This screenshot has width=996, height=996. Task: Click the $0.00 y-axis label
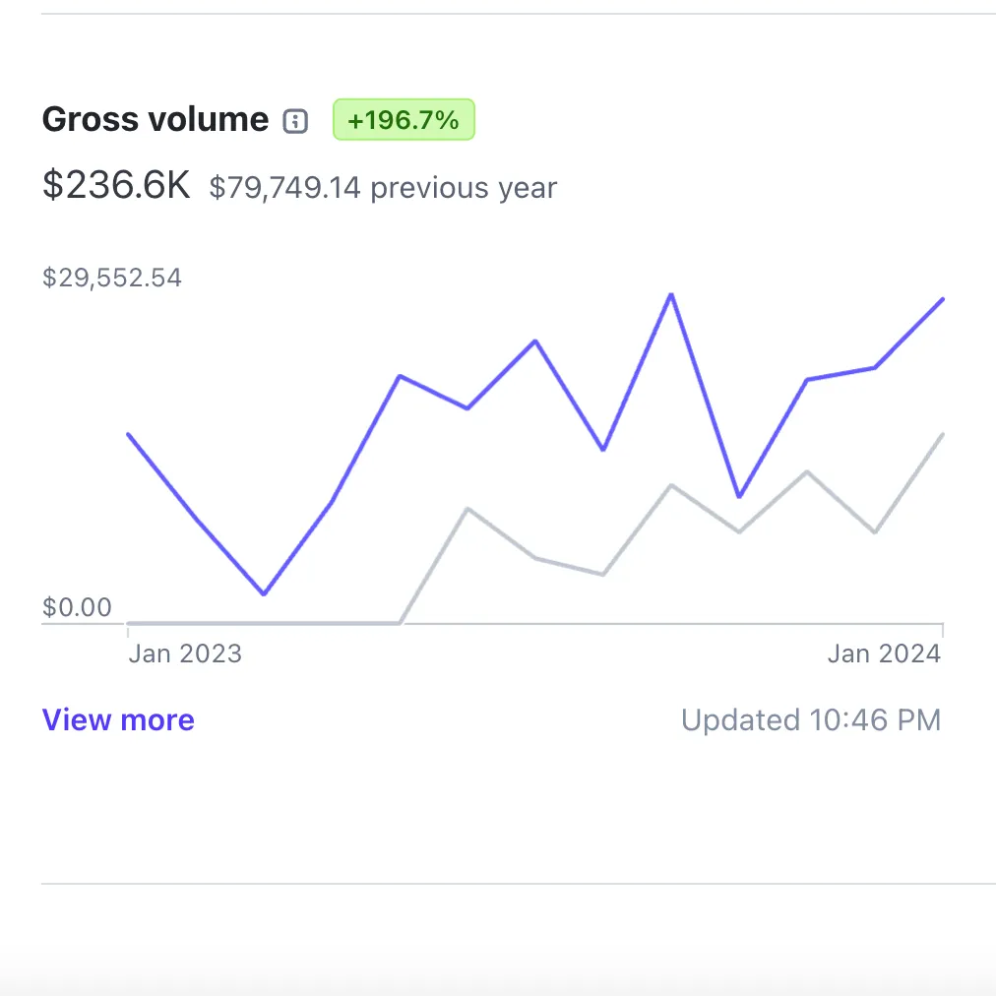click(77, 607)
